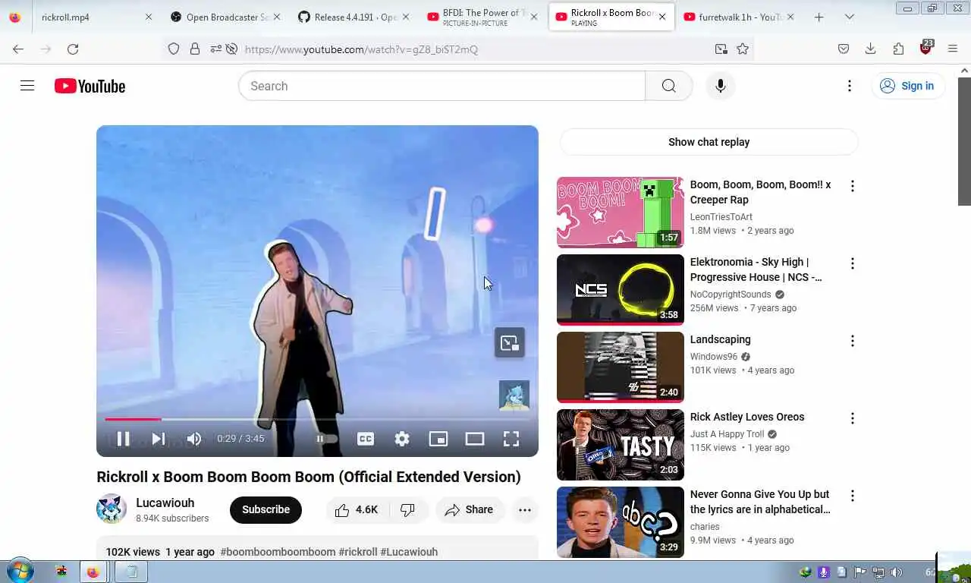Open the Lucawiouh channel avatar
The height and width of the screenshot is (583, 971).
[112, 509]
